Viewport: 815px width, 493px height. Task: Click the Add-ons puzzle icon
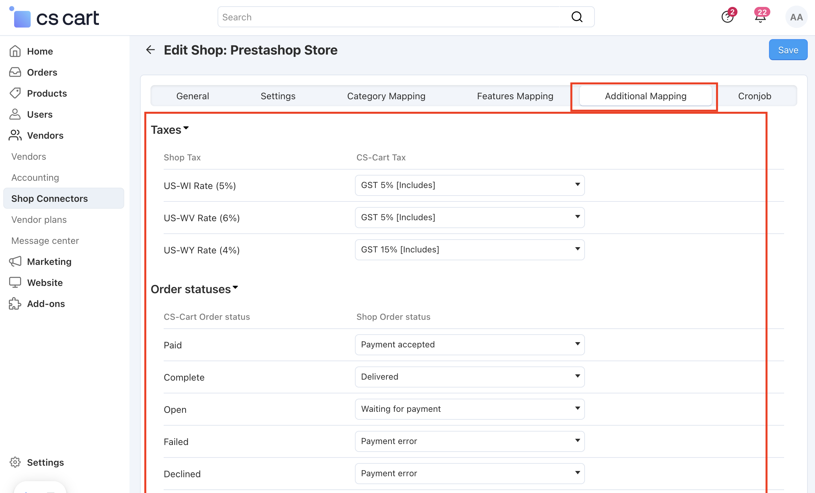pos(15,303)
